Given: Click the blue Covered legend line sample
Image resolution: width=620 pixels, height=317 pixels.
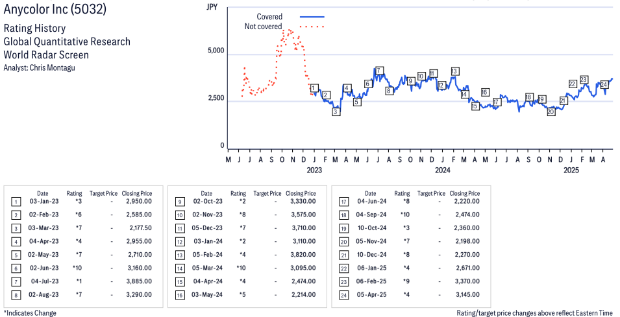Looking at the screenshot, I should click(x=312, y=17).
